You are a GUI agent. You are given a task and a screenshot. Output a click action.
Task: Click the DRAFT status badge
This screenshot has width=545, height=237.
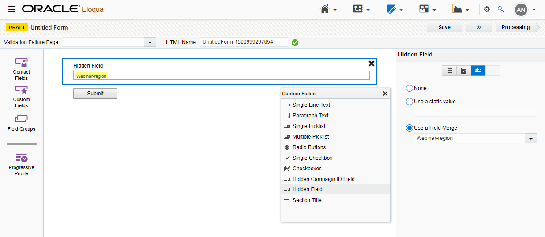(x=17, y=27)
